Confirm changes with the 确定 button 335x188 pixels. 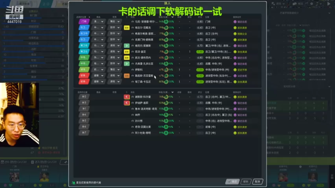[232, 182]
